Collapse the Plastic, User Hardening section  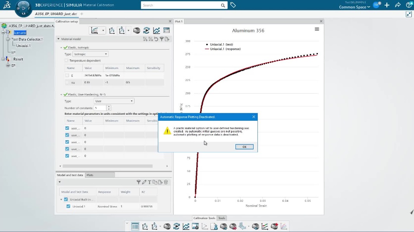pos(61,94)
